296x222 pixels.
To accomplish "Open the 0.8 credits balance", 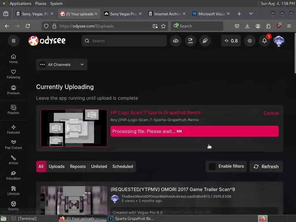I will tap(231, 41).
